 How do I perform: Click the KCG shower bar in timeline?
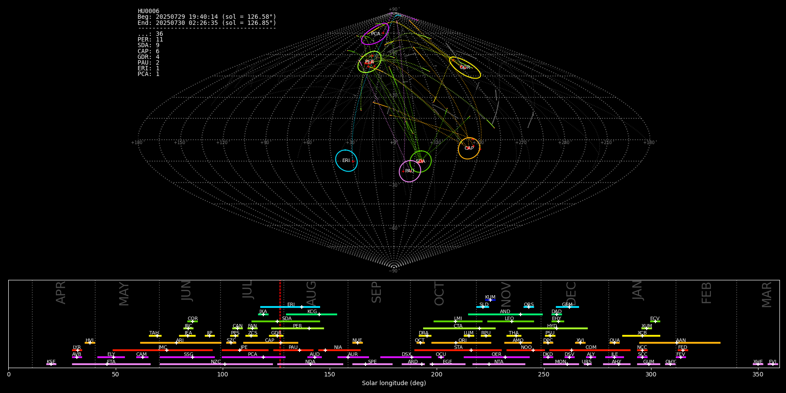pos(311,314)
